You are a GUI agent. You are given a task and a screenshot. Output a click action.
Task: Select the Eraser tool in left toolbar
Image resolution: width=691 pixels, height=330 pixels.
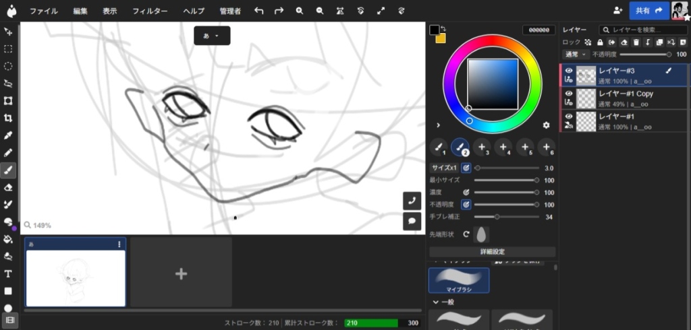pyautogui.click(x=8, y=187)
